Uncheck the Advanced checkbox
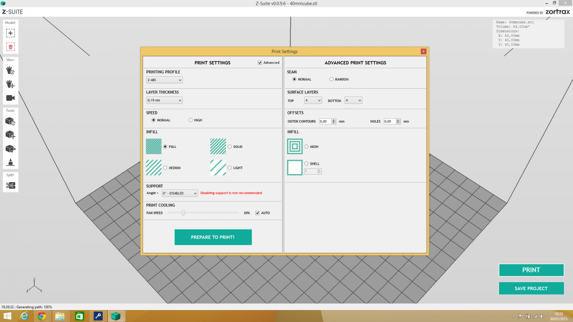This screenshot has height=322, width=573. pos(260,62)
